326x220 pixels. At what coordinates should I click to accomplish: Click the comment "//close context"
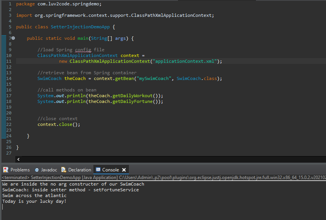(x=57, y=119)
